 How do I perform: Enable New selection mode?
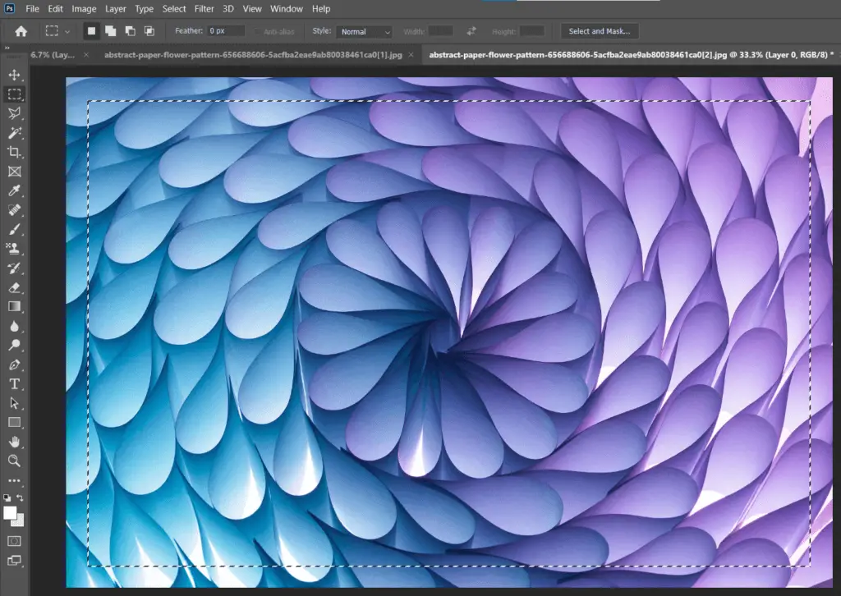(x=91, y=31)
